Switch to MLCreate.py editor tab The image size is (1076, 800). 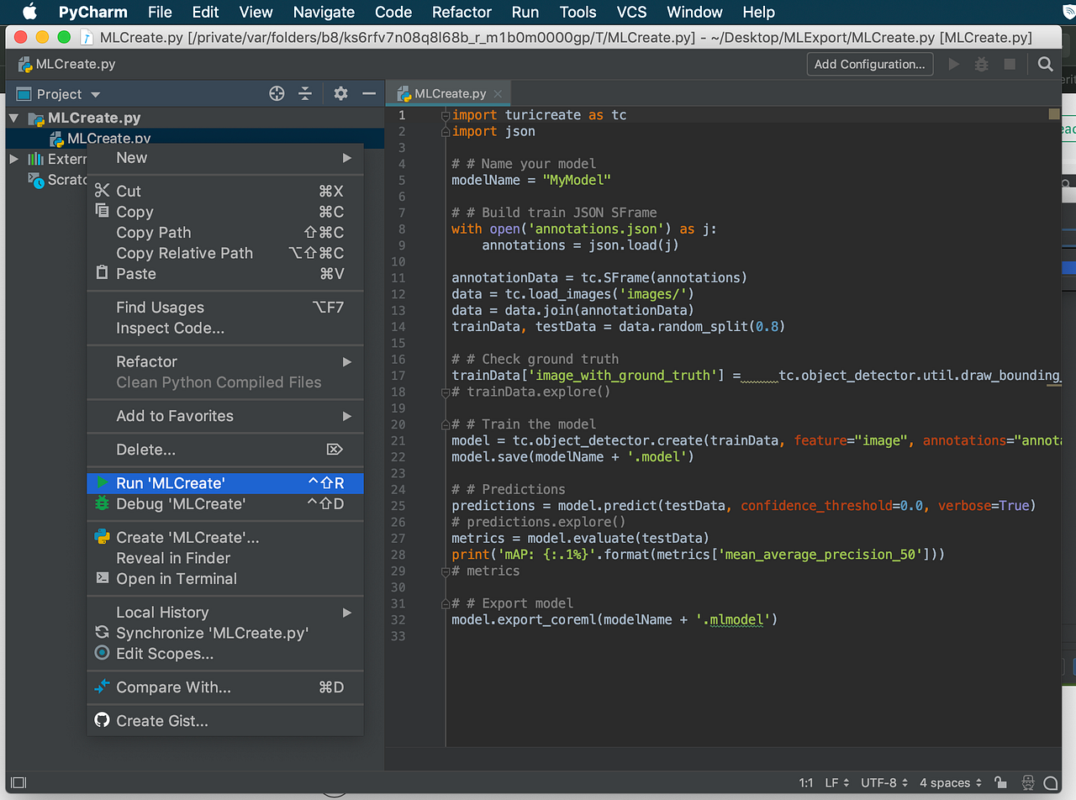click(451, 94)
